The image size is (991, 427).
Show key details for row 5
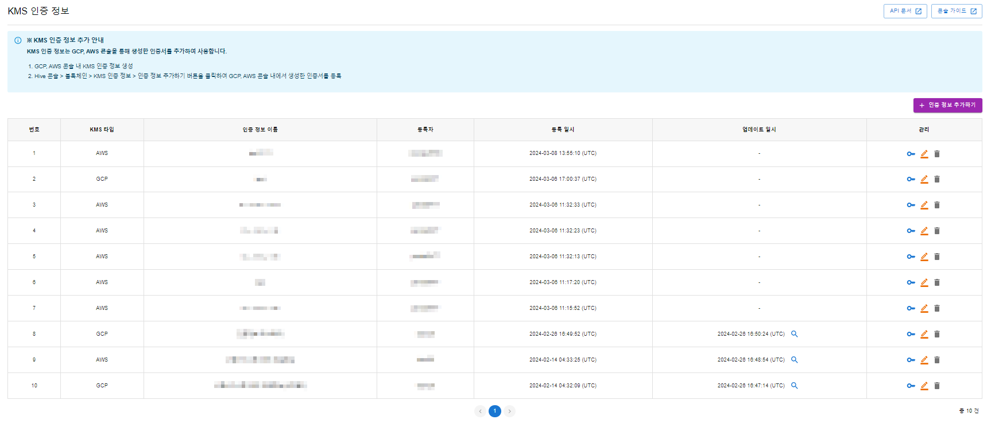click(911, 257)
